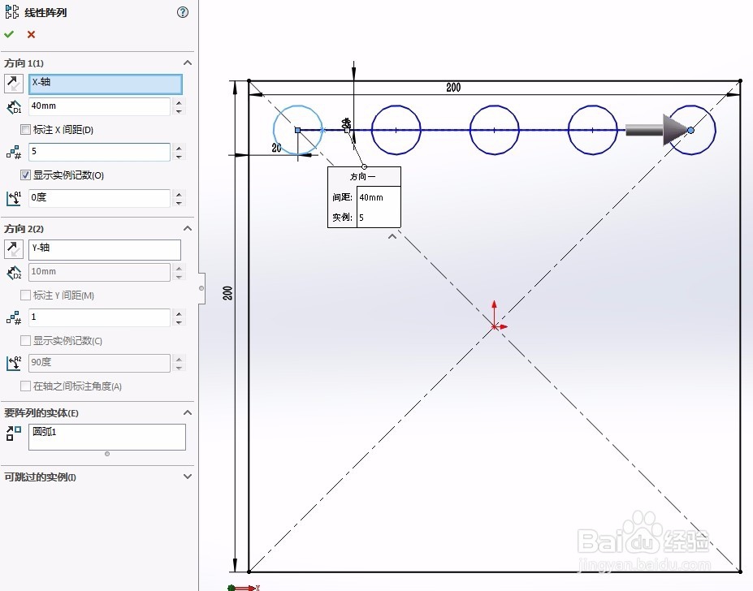Click entities to pattern icon

point(14,433)
